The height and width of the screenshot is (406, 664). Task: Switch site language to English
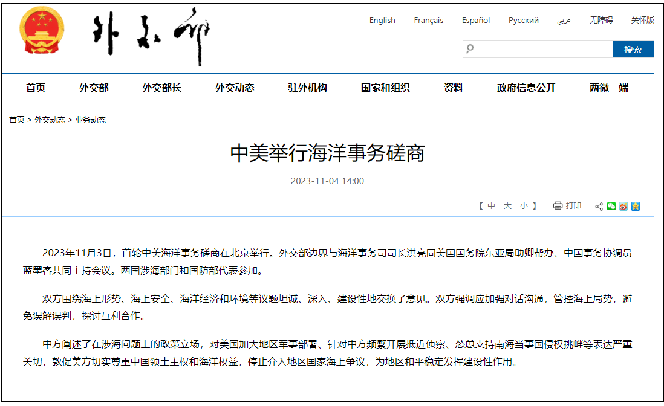(x=382, y=20)
